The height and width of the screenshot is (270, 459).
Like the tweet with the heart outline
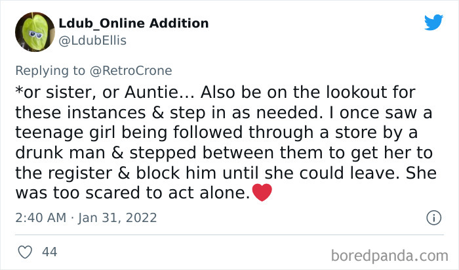coord(25,252)
